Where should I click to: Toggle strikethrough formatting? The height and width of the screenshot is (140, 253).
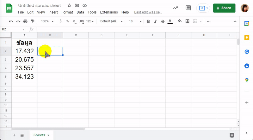click(163, 21)
